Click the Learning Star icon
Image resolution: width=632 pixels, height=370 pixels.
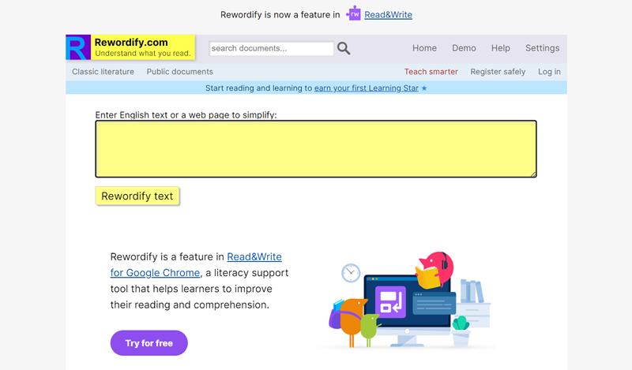coord(424,88)
